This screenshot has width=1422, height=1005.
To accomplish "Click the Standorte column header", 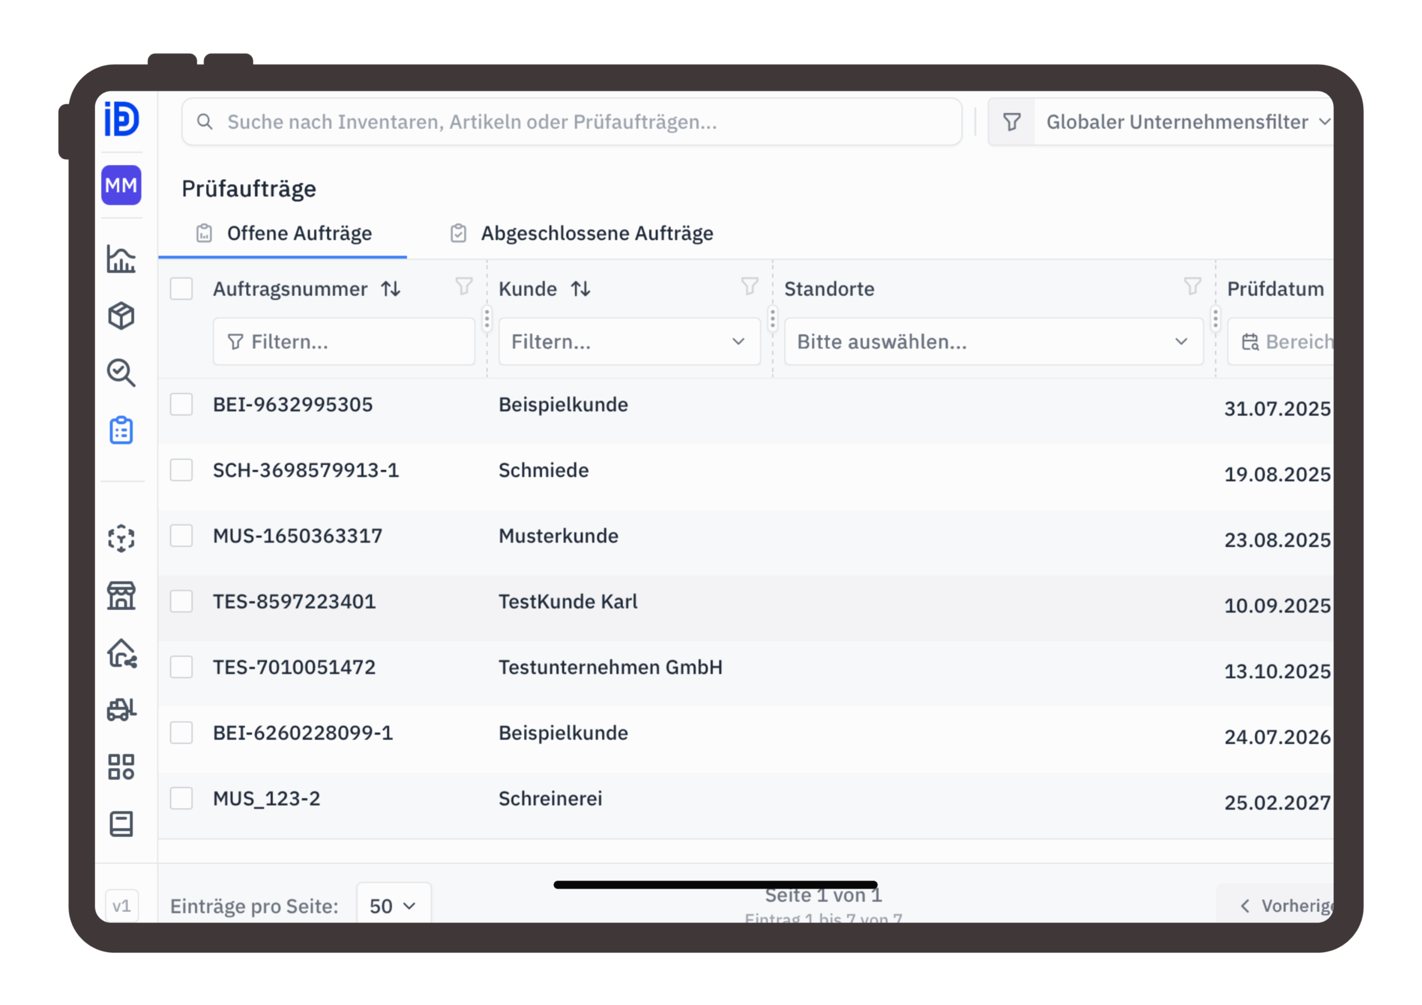I will [x=829, y=289].
